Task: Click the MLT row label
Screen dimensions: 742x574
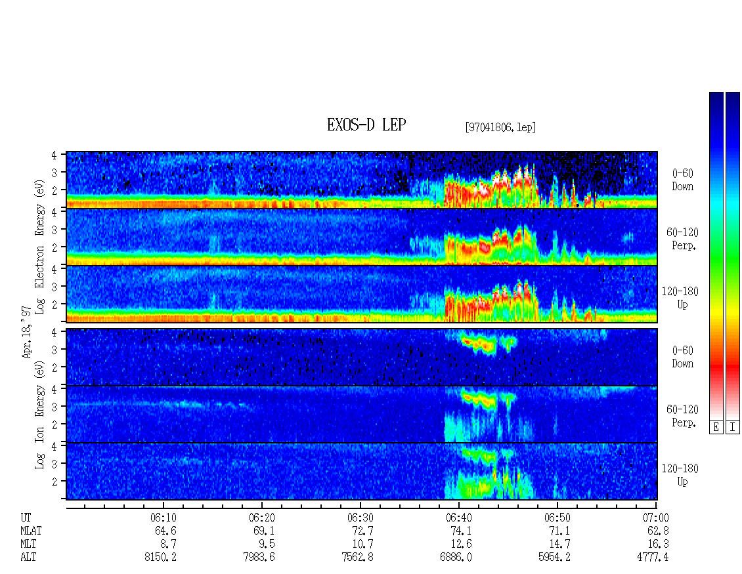Action: click(x=28, y=544)
